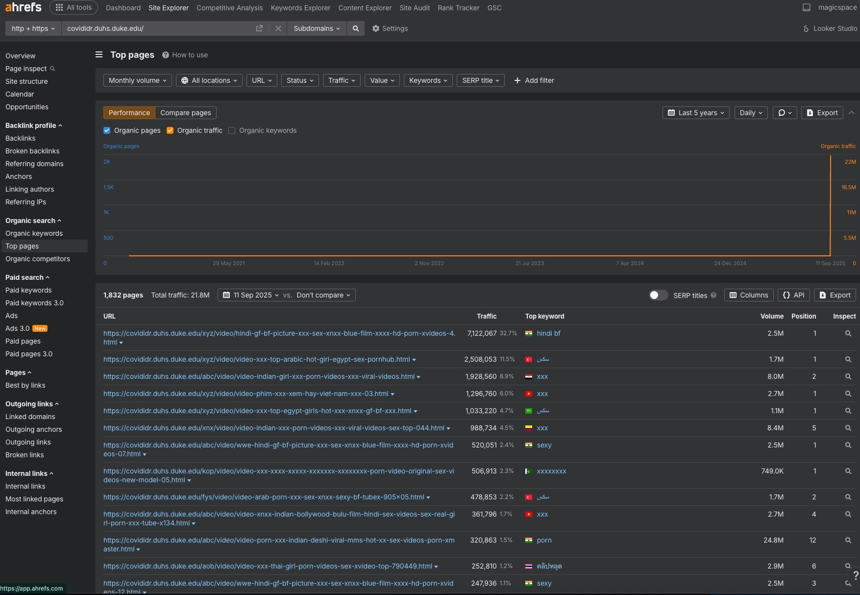Open the Columns configuration for the table
This screenshot has height=595, width=860.
[x=748, y=295]
